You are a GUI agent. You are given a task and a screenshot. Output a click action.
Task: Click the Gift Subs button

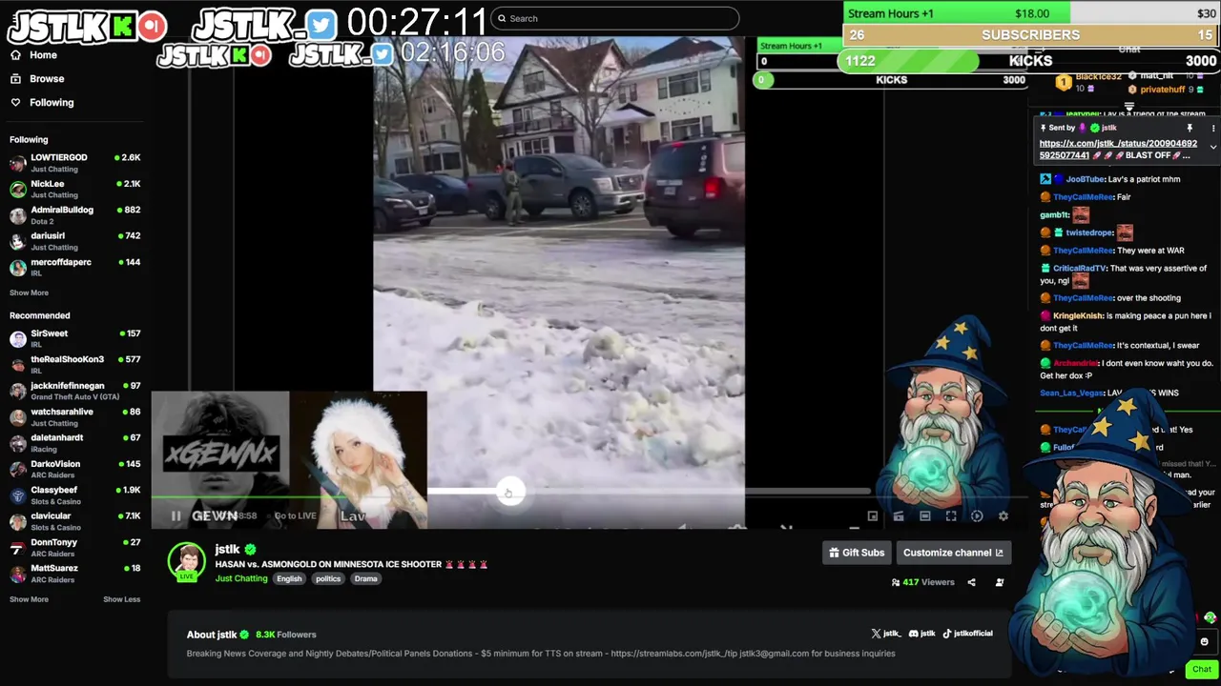857,553
